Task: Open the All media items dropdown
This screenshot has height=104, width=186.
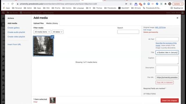Action: (x=42, y=32)
